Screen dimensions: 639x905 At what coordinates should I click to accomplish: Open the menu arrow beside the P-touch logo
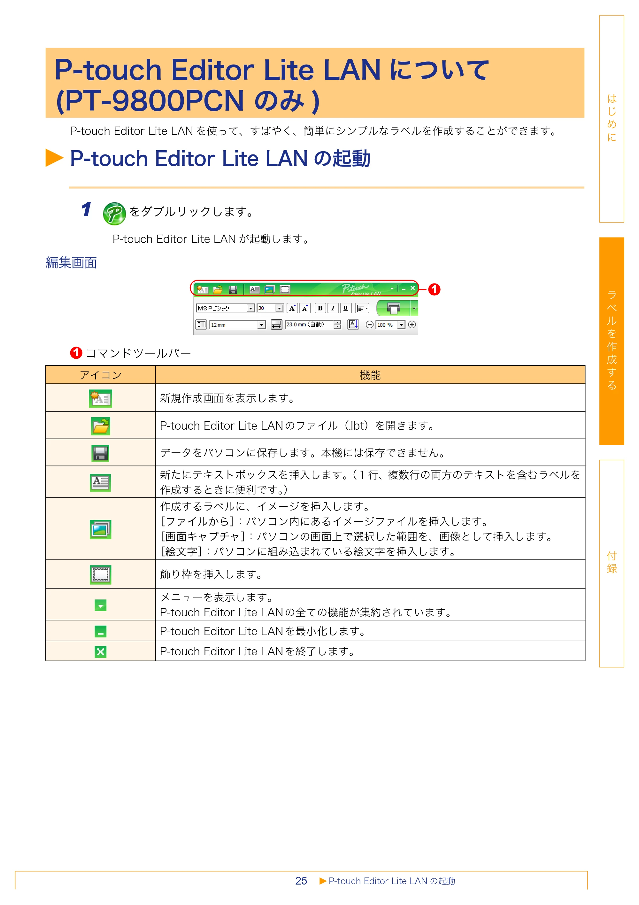pos(392,289)
